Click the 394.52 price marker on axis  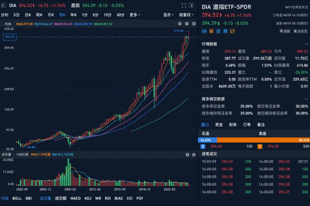pos(10,37)
